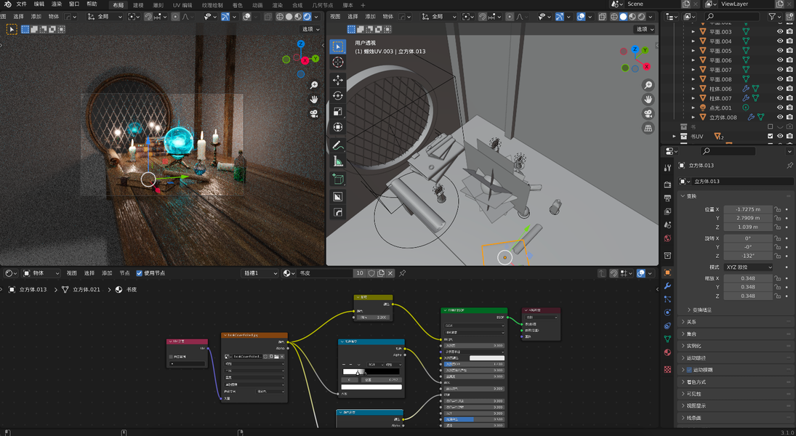Image resolution: width=796 pixels, height=436 pixels.
Task: Open the rotation mode XYZ dropdown
Action: click(x=748, y=267)
